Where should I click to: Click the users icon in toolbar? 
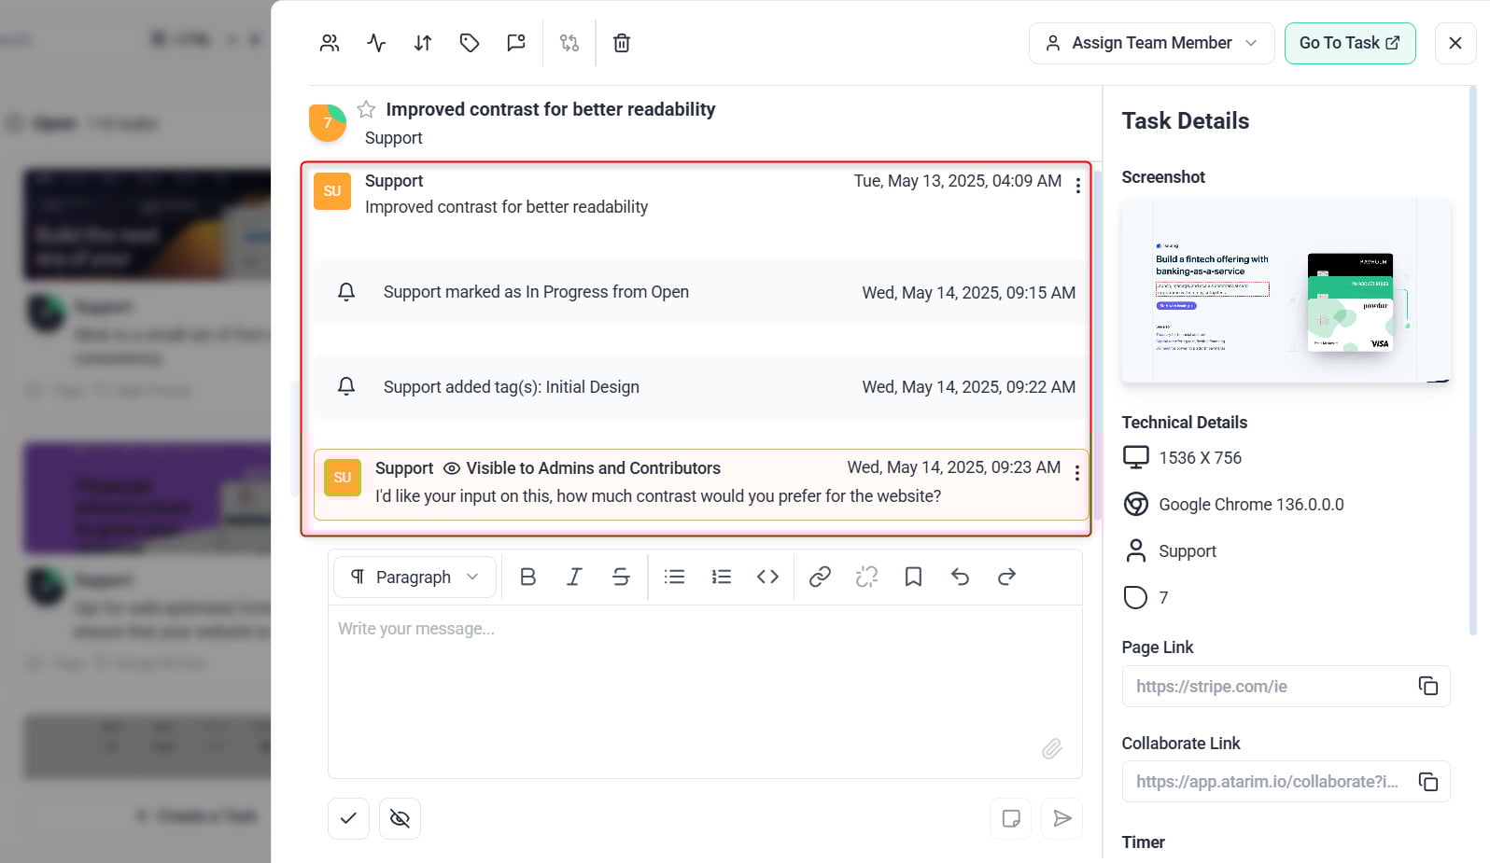tap(330, 43)
